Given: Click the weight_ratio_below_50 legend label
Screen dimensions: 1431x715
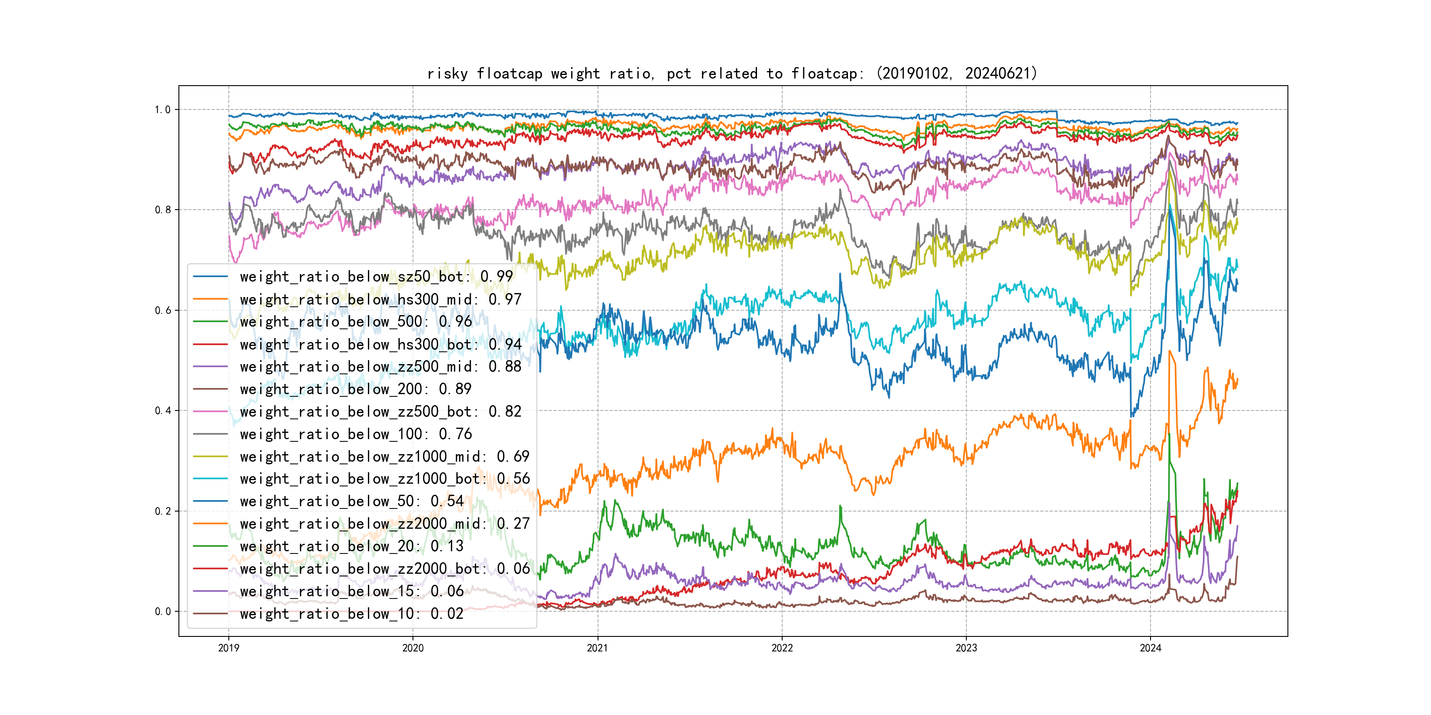Looking at the screenshot, I should tap(351, 501).
